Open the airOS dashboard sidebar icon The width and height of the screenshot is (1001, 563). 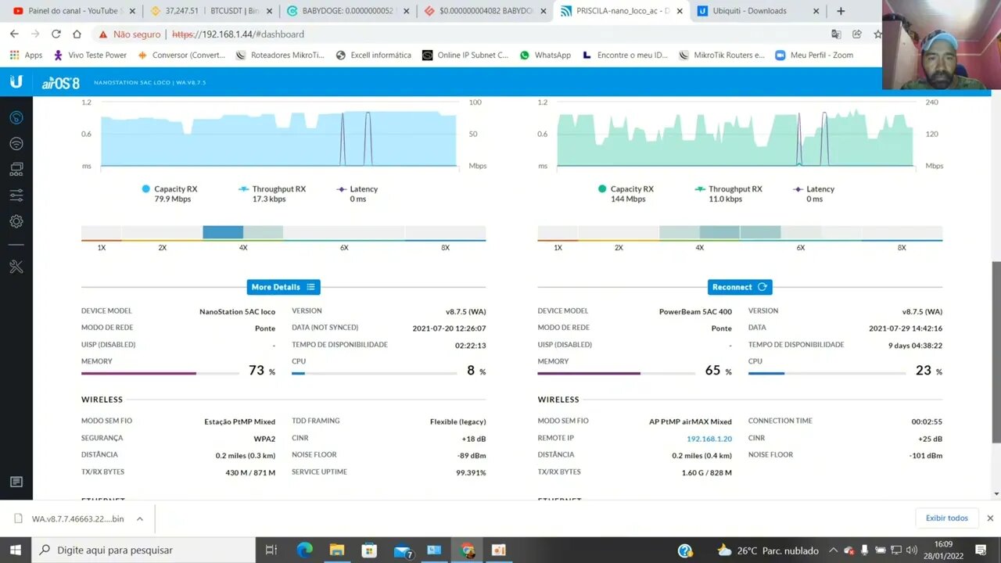click(x=16, y=118)
